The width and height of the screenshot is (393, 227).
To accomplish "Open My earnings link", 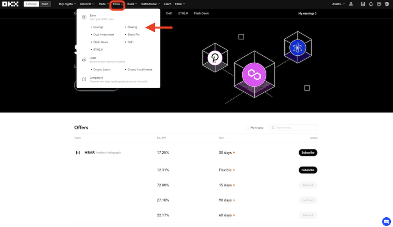I will 307,13.
